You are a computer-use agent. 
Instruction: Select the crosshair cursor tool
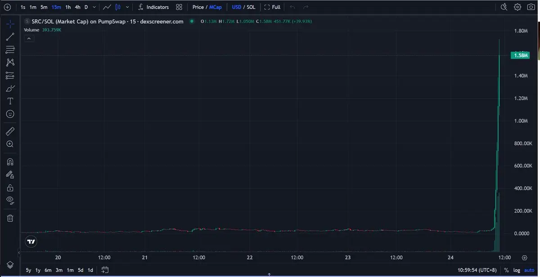[10, 23]
